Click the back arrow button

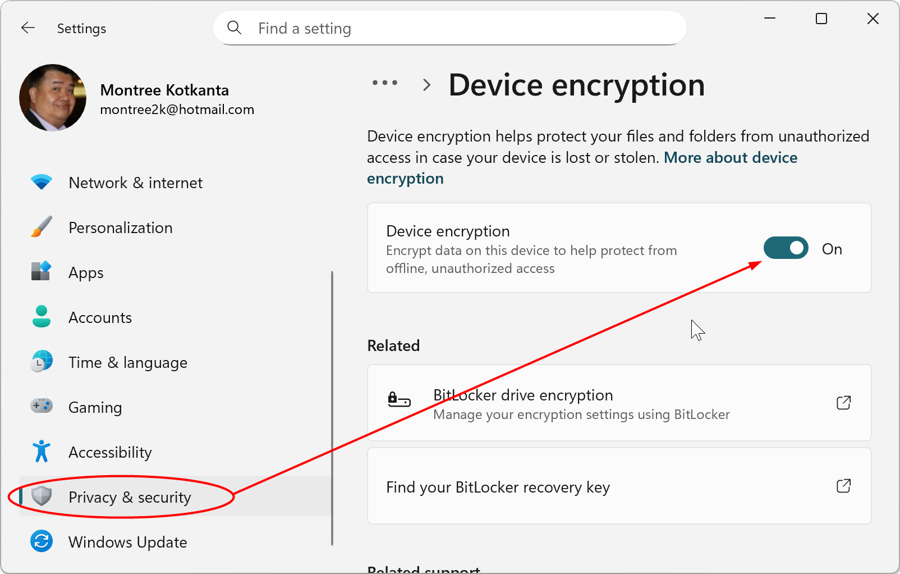pos(27,28)
